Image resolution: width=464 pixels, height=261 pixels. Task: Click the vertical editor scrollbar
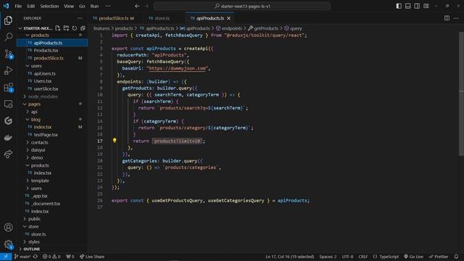461,94
